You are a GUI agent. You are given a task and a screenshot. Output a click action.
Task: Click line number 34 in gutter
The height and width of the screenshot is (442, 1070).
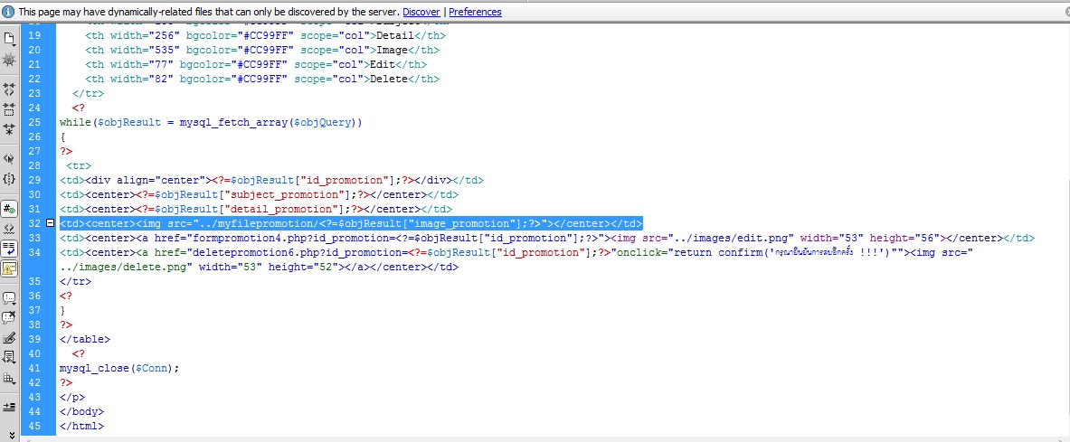tap(34, 252)
